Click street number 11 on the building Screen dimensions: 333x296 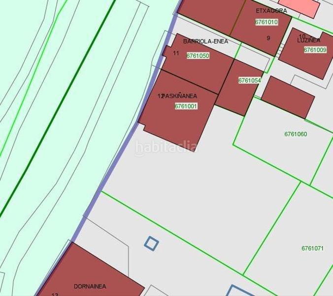click(176, 53)
